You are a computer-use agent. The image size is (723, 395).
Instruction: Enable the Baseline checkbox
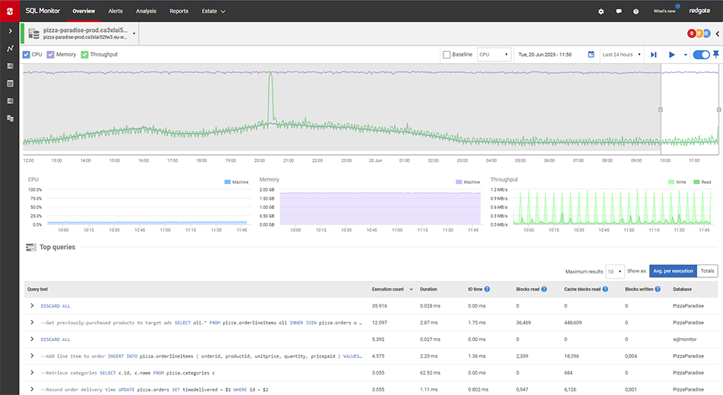(447, 55)
